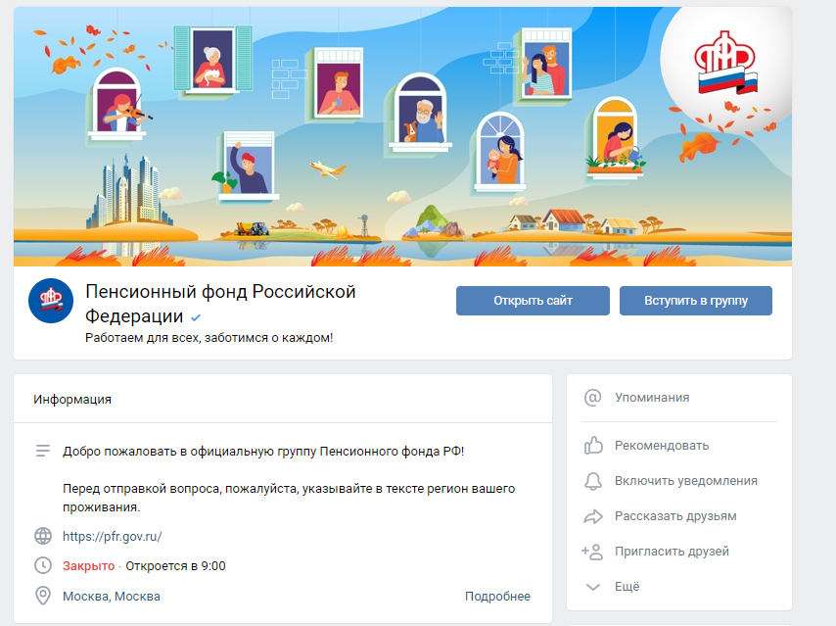Click the PFR logo on the cover banner

coord(725,63)
